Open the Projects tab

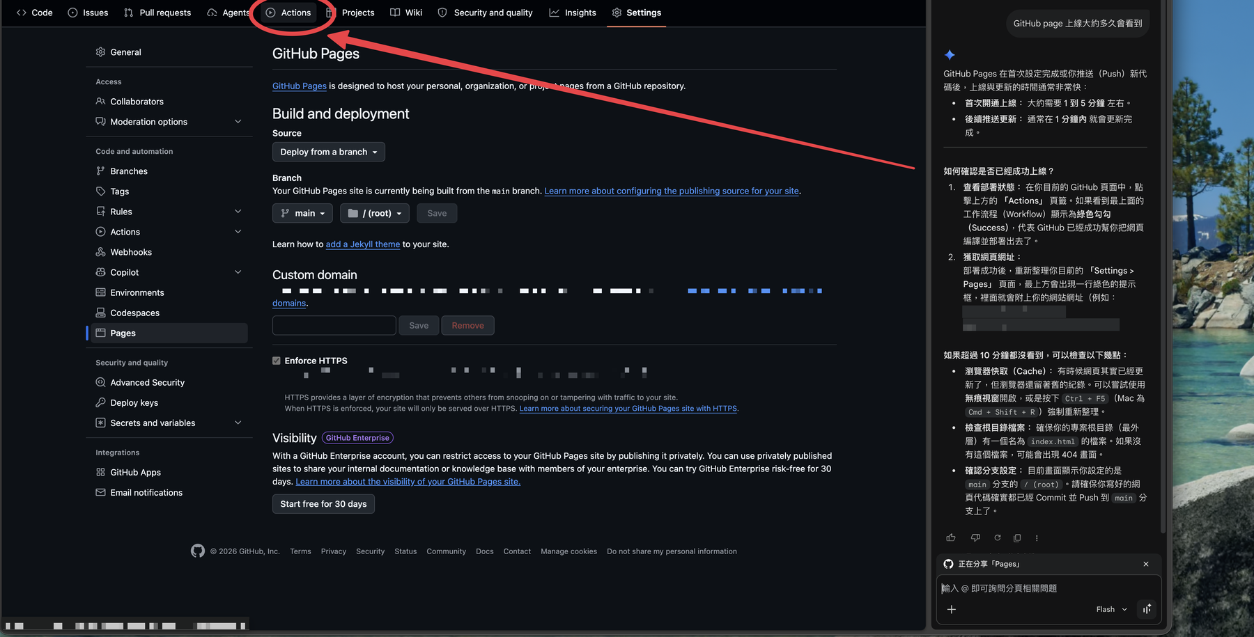(x=350, y=13)
